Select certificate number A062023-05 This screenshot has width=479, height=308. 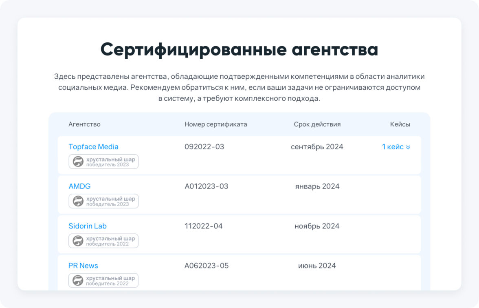click(x=207, y=266)
